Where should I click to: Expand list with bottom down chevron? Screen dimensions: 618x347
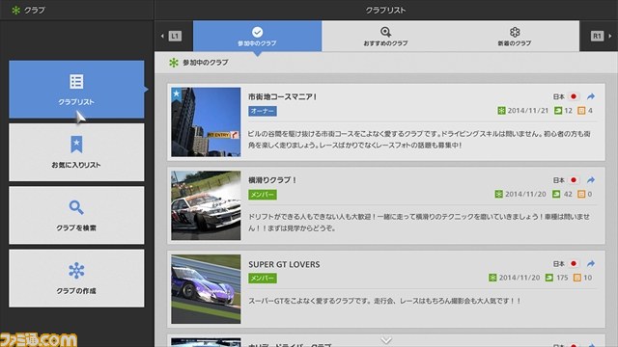[386, 340]
